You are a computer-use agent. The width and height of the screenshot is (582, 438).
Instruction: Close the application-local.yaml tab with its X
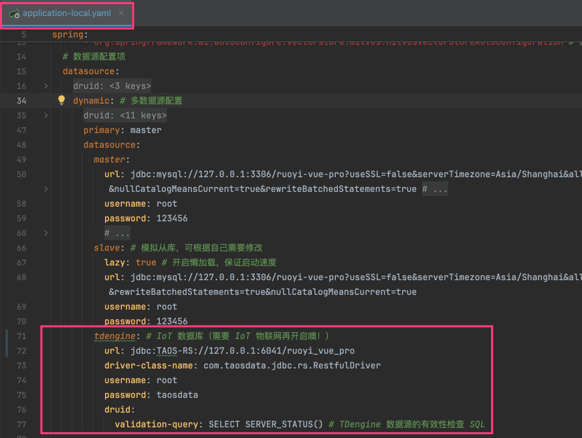click(121, 13)
